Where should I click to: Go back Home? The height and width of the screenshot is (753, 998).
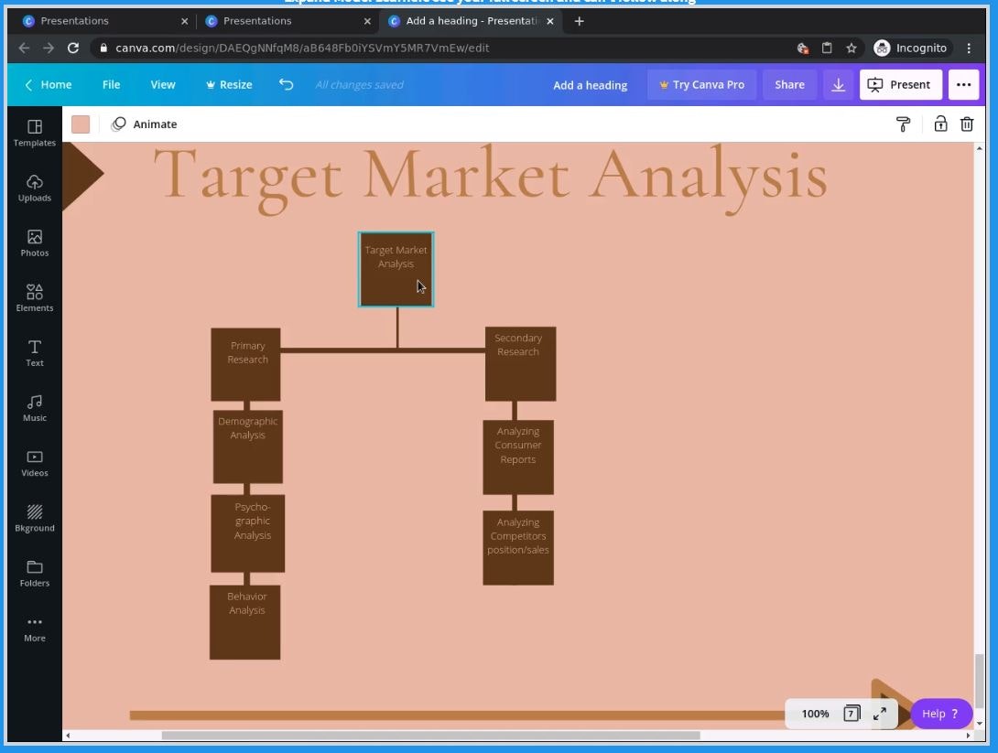coord(48,84)
